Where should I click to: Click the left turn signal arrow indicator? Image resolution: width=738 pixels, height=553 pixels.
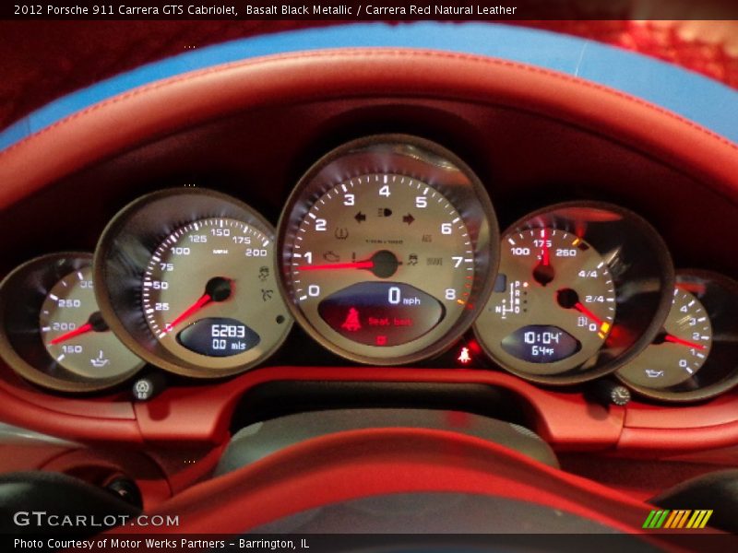[x=361, y=218]
